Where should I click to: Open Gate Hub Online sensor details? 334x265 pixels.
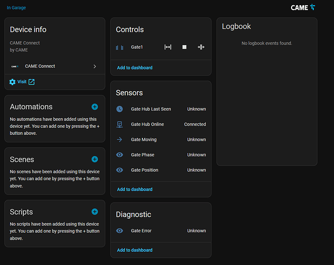[x=147, y=125]
